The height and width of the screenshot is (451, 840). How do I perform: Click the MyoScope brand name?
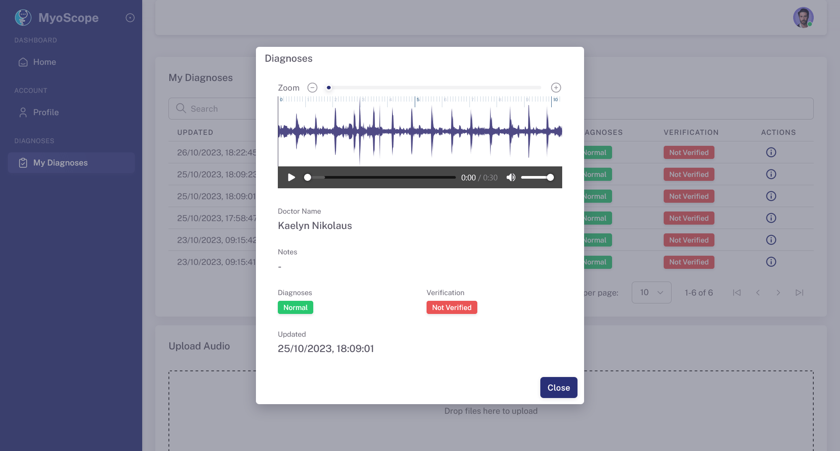(x=68, y=18)
